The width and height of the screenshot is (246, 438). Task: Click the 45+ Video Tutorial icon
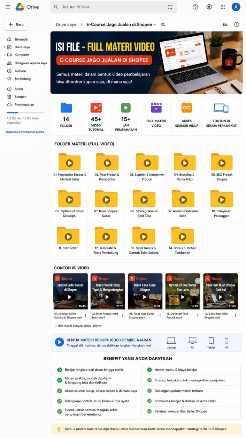click(x=96, y=108)
